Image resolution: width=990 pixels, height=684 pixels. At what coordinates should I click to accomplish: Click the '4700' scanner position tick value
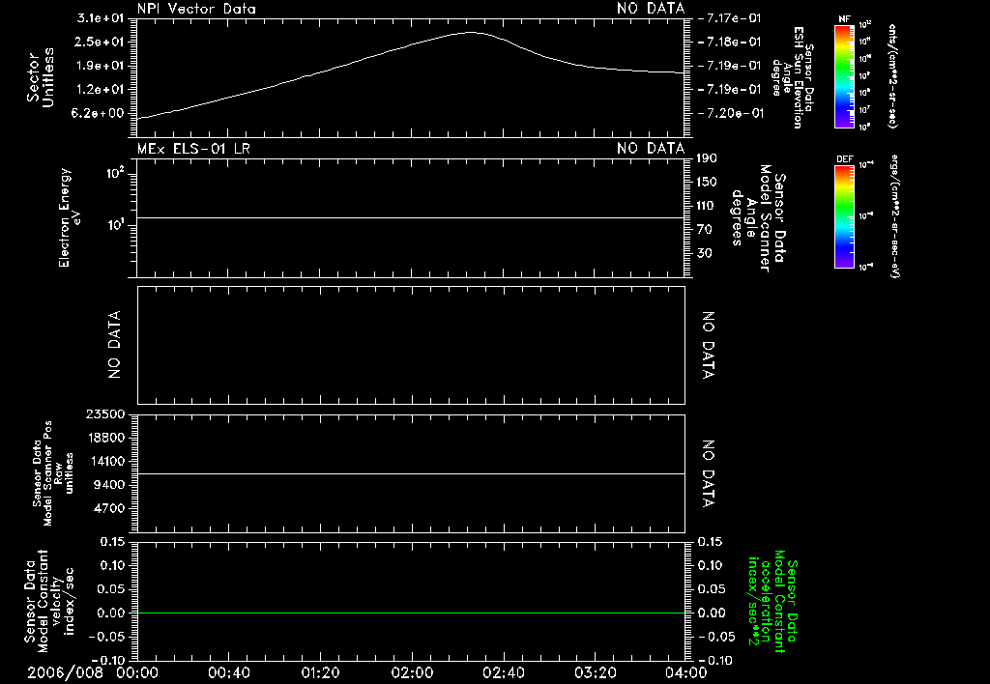coord(108,508)
